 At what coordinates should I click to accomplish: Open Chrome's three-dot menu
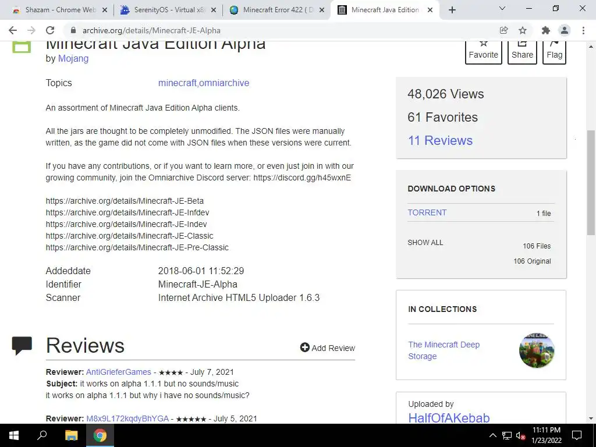click(x=583, y=30)
